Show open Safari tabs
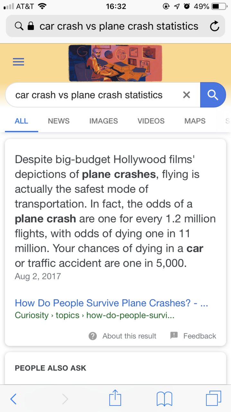Viewport: 231px width, 412px height. pos(214,398)
